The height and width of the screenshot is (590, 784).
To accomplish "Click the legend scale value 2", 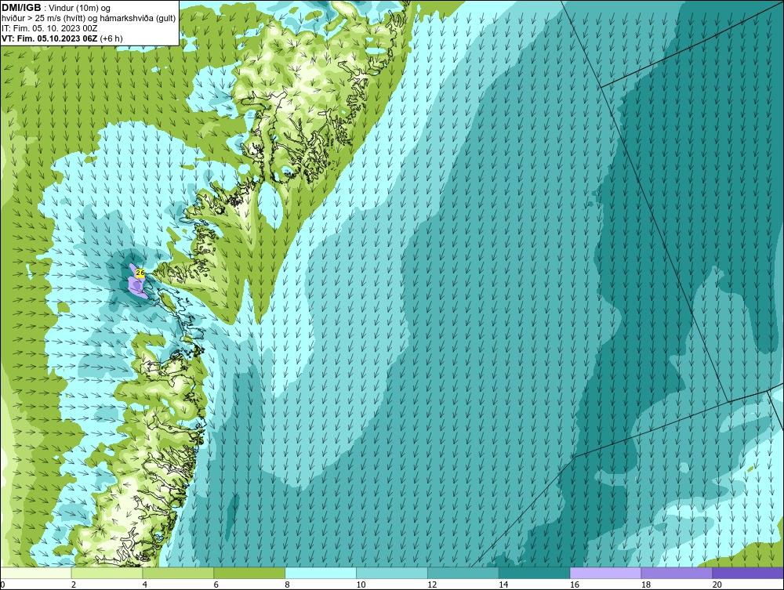I will [74, 585].
